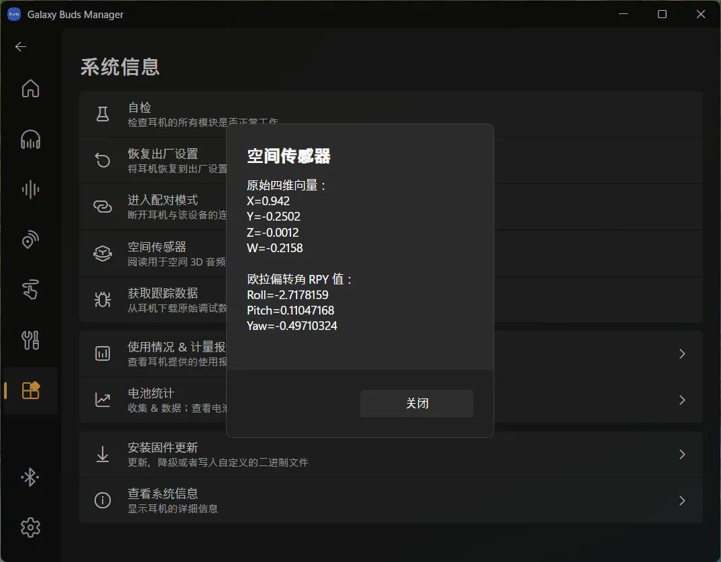721x562 pixels.
Task: Expand 使用情况 & 计量 row chevron
Action: [x=682, y=353]
